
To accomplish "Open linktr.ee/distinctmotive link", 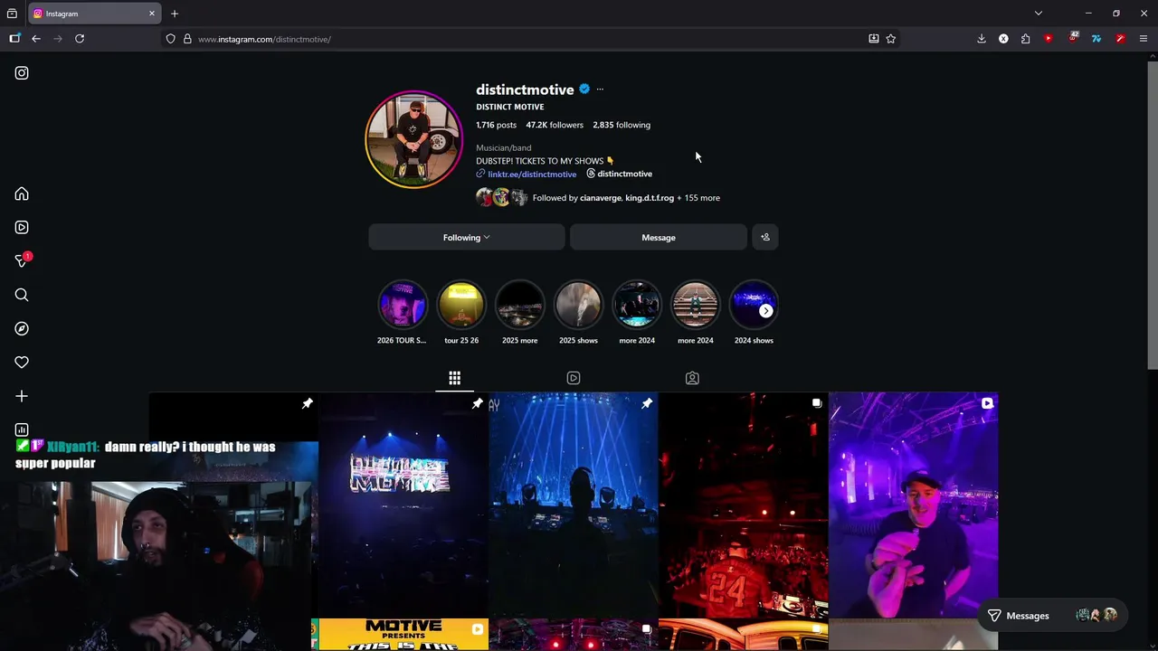I will tap(532, 174).
